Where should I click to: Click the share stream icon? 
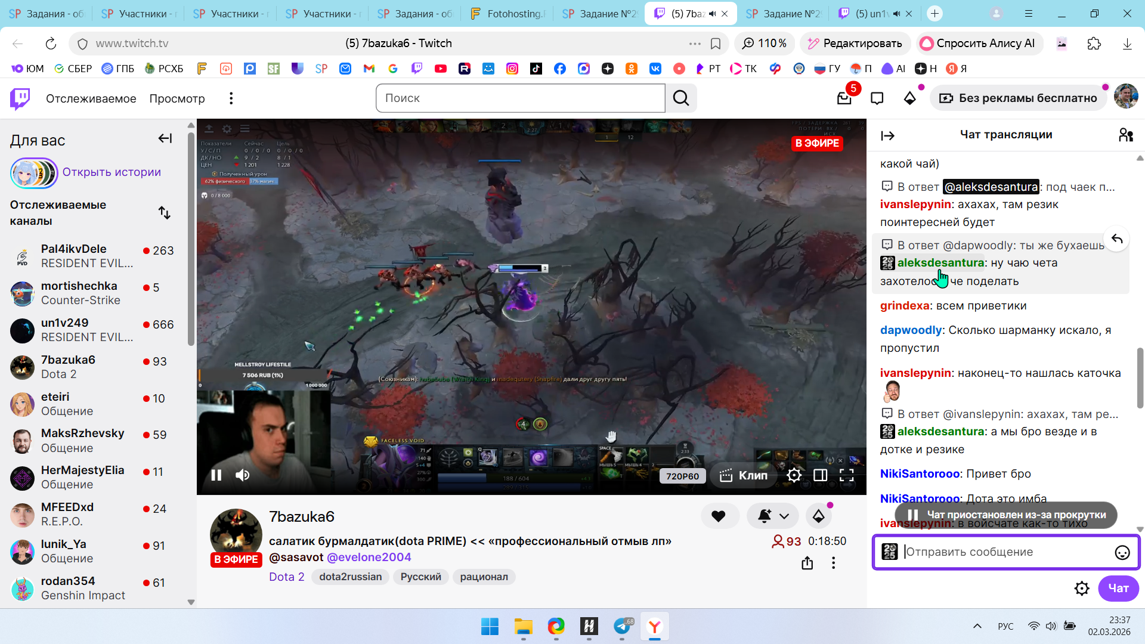point(807,563)
